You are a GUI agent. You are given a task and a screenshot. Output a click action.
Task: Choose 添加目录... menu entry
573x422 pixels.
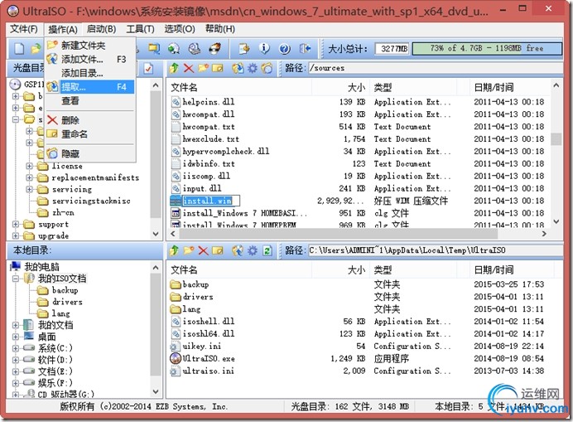click(x=90, y=73)
